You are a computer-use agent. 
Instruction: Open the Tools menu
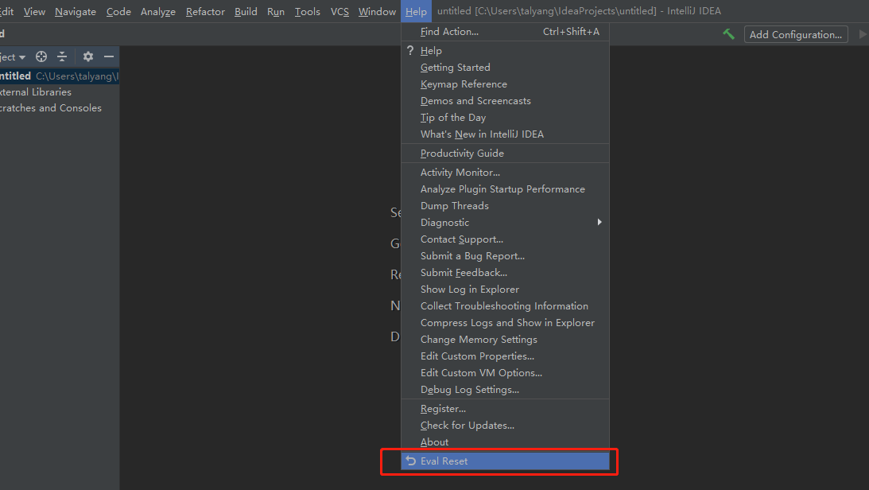pyautogui.click(x=308, y=11)
